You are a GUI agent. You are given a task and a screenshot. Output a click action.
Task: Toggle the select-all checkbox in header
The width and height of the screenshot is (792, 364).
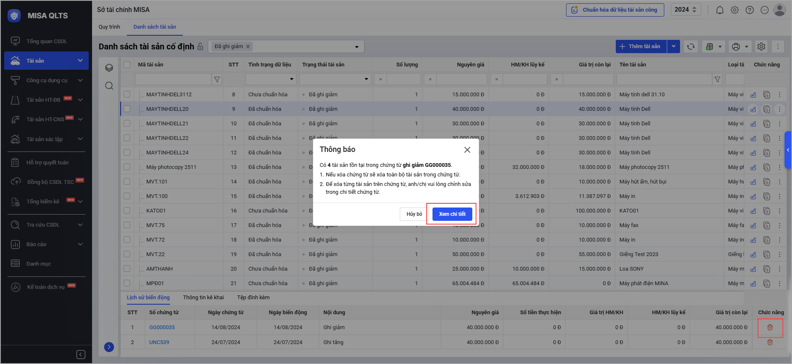coord(127,65)
